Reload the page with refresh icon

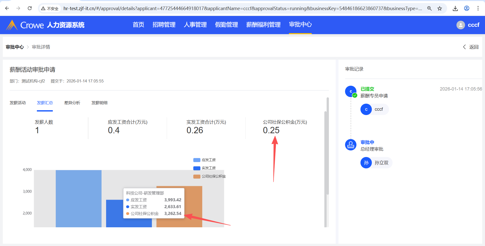(30, 8)
